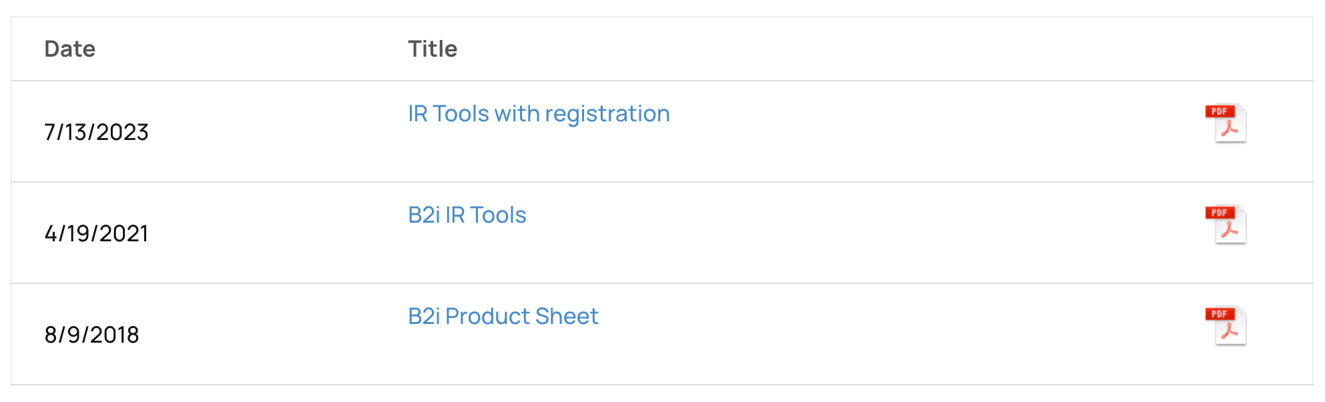The image size is (1325, 402).
Task: Click the red PDF label on the bottom document icon
Action: point(1220,314)
